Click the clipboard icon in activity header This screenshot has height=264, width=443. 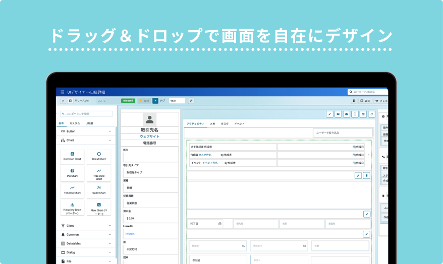[355, 114]
